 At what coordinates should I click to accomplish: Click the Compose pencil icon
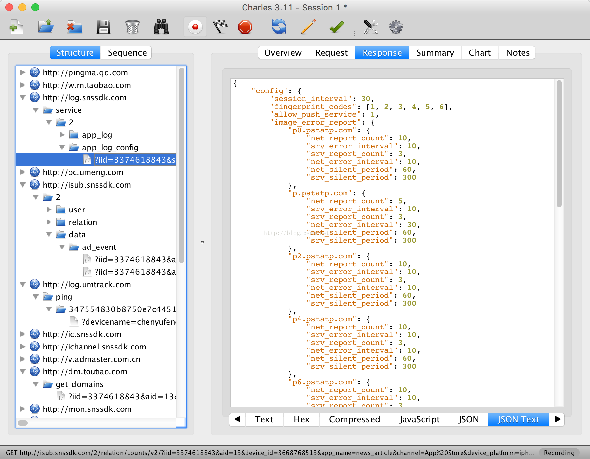click(308, 27)
